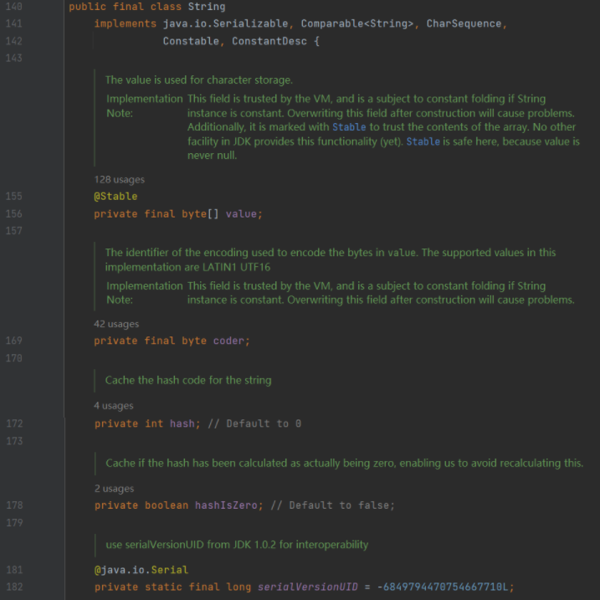Click the CharSequence interface reference
Screen dimensions: 600x600
pyautogui.click(x=464, y=23)
